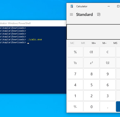The height and width of the screenshot is (117, 120).
Task: Toggle sign with the +/- key
Action: (75, 107)
